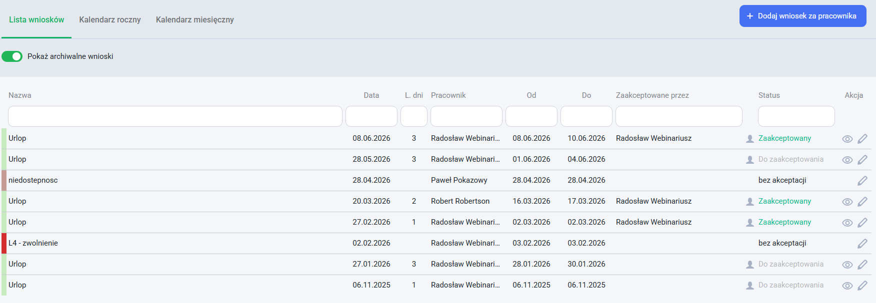Screen dimensions: 876x303
Task: Edit the Urlop request dated 08.06.2026
Action: [x=862, y=139]
